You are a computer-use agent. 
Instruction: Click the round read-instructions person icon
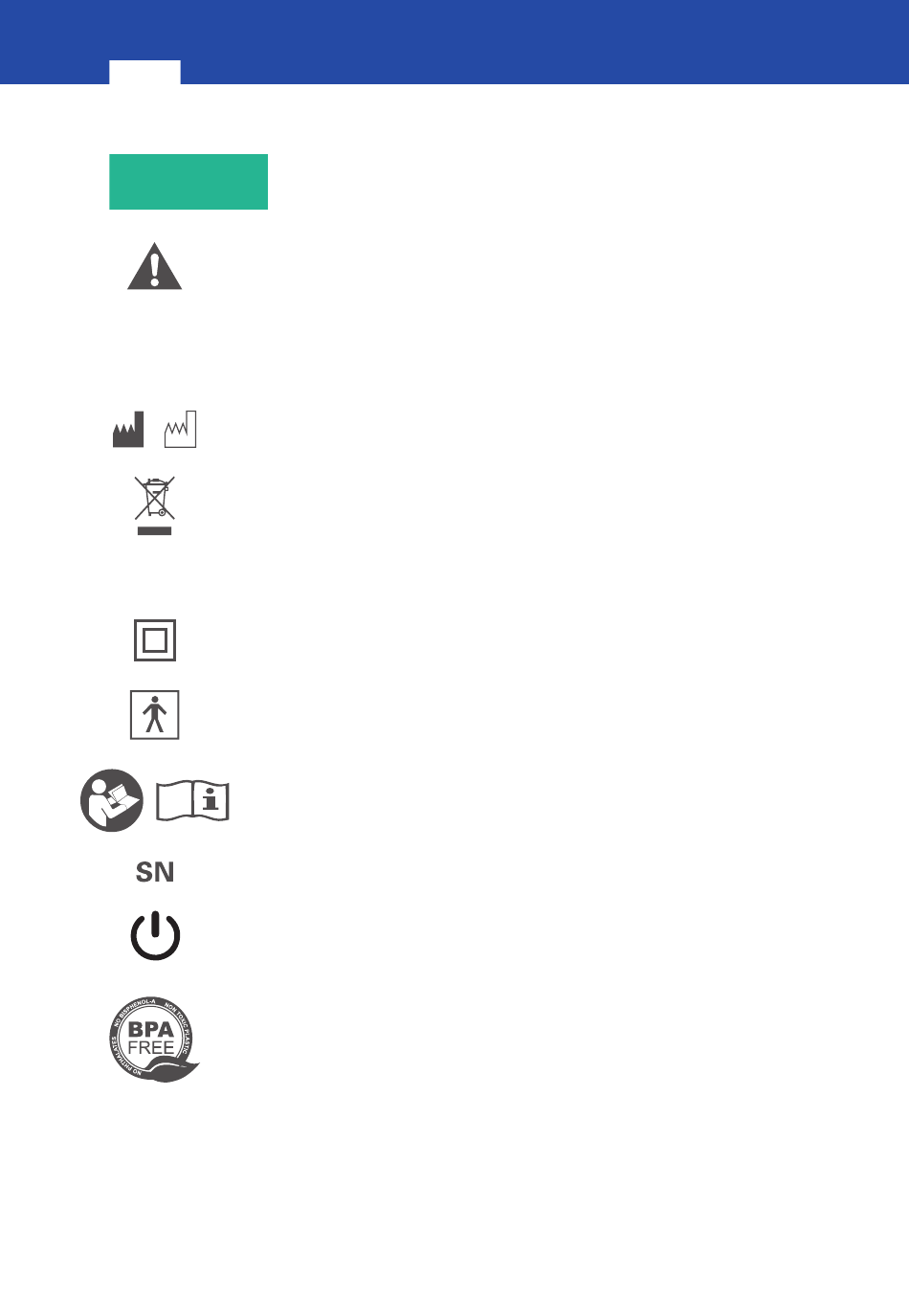112,800
